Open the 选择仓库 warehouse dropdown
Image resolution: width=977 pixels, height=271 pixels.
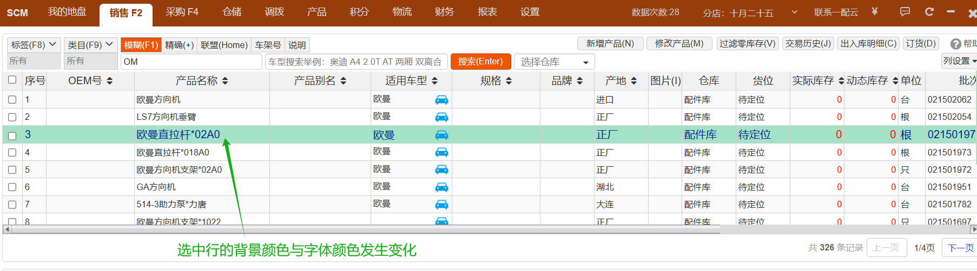(554, 62)
